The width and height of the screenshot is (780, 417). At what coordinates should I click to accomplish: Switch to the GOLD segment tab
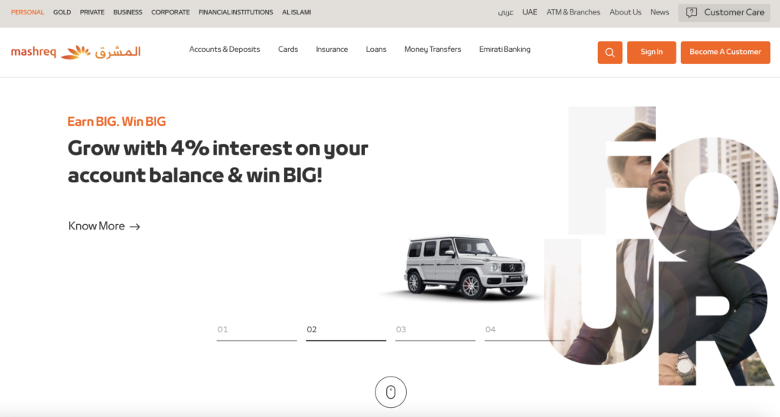coord(62,12)
